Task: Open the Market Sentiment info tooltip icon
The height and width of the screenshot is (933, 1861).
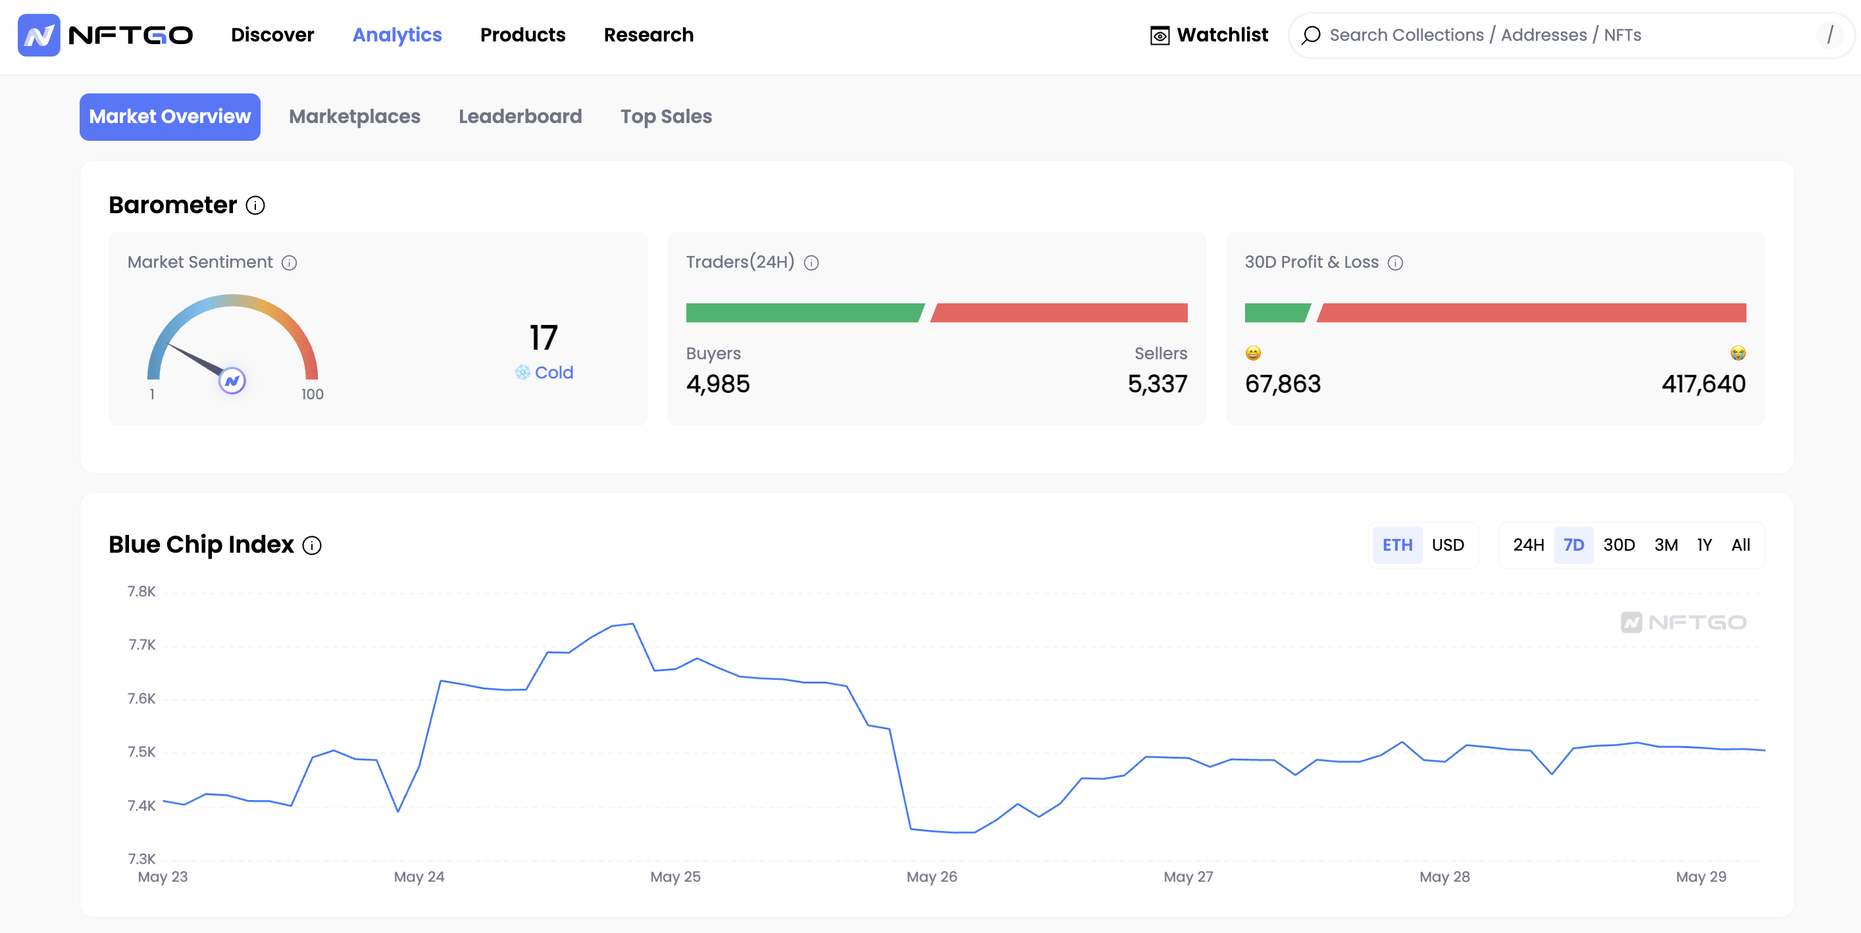Action: pyautogui.click(x=289, y=263)
